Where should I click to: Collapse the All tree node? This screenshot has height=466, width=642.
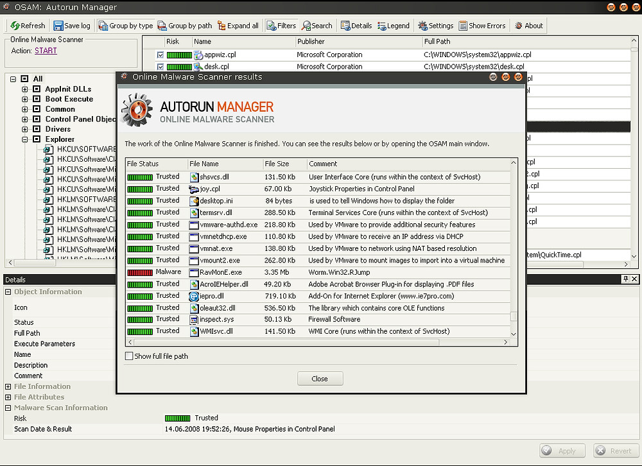13,79
